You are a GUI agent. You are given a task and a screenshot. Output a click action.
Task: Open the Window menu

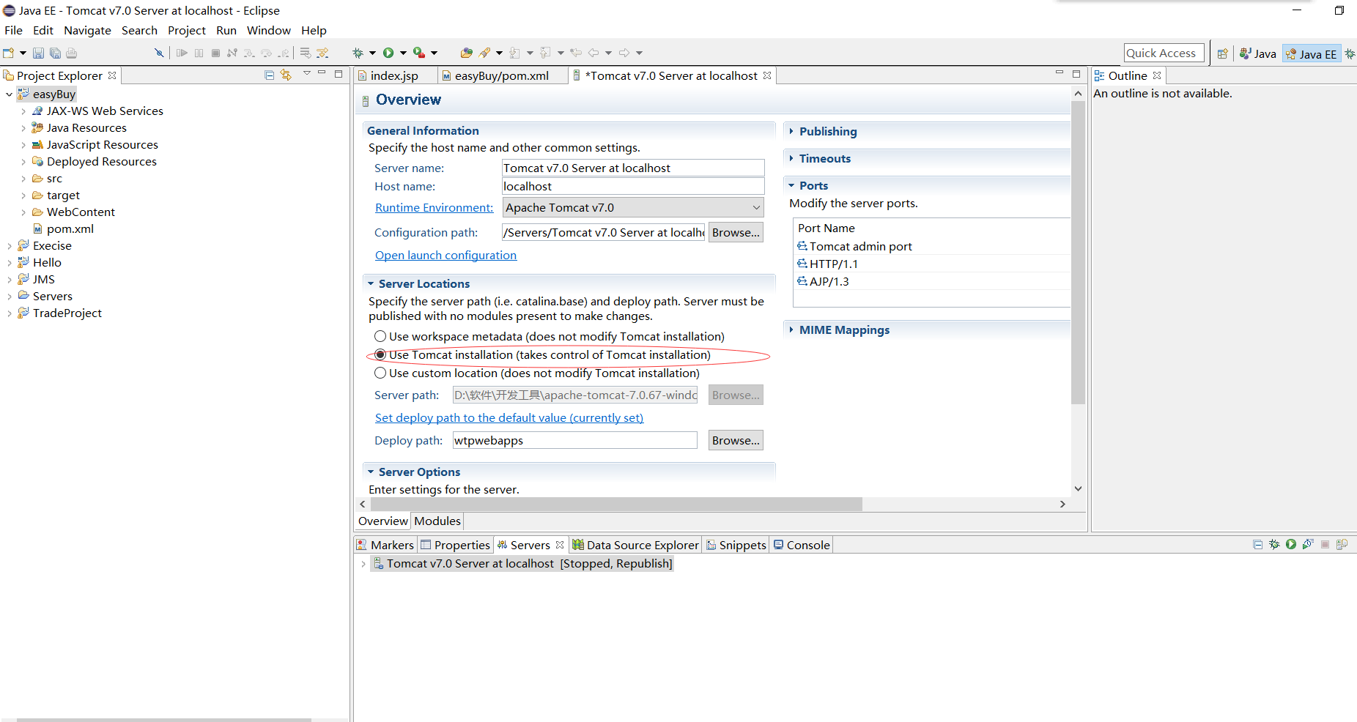268,30
